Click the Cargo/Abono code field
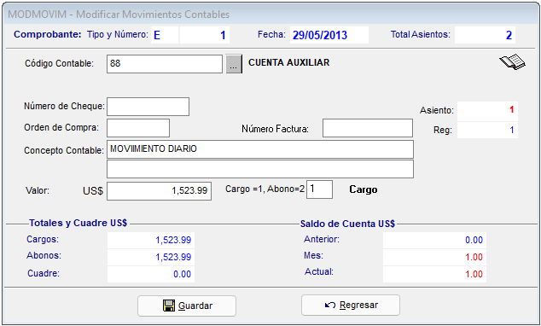 (x=319, y=189)
